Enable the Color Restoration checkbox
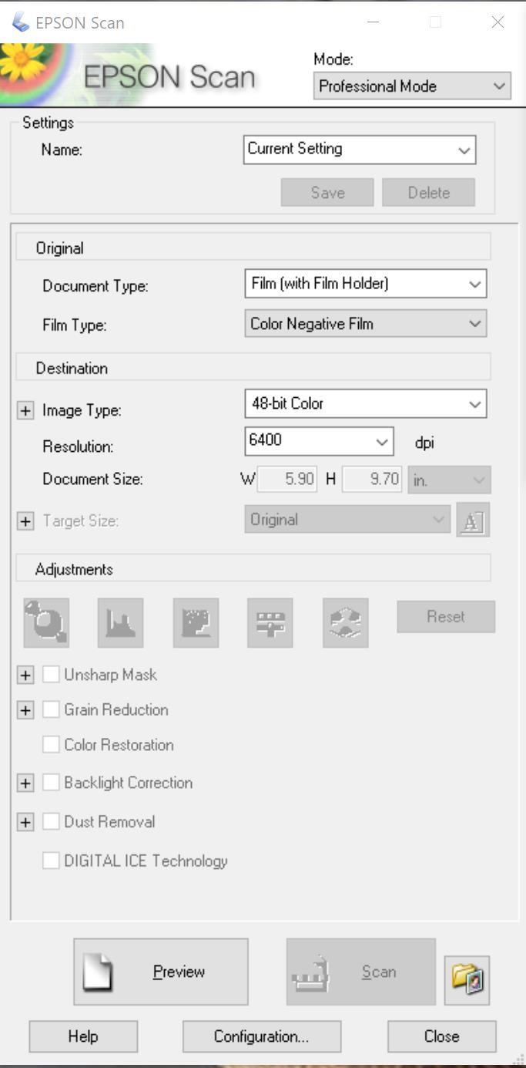Image resolution: width=526 pixels, height=1068 pixels. 51,745
